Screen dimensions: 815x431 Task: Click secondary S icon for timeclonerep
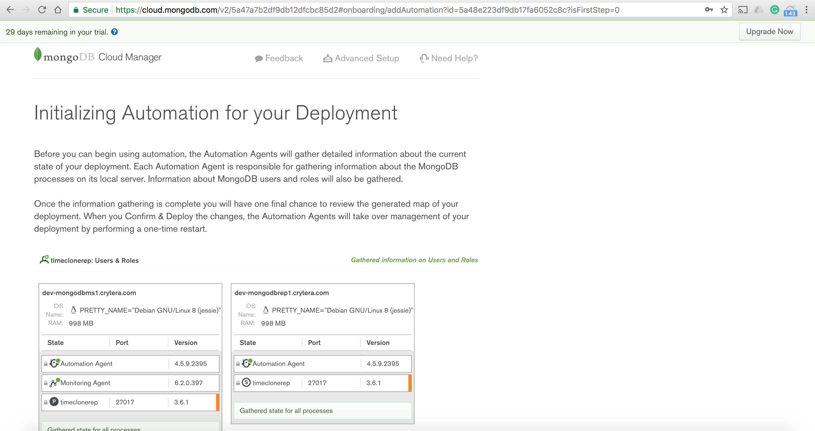(246, 382)
